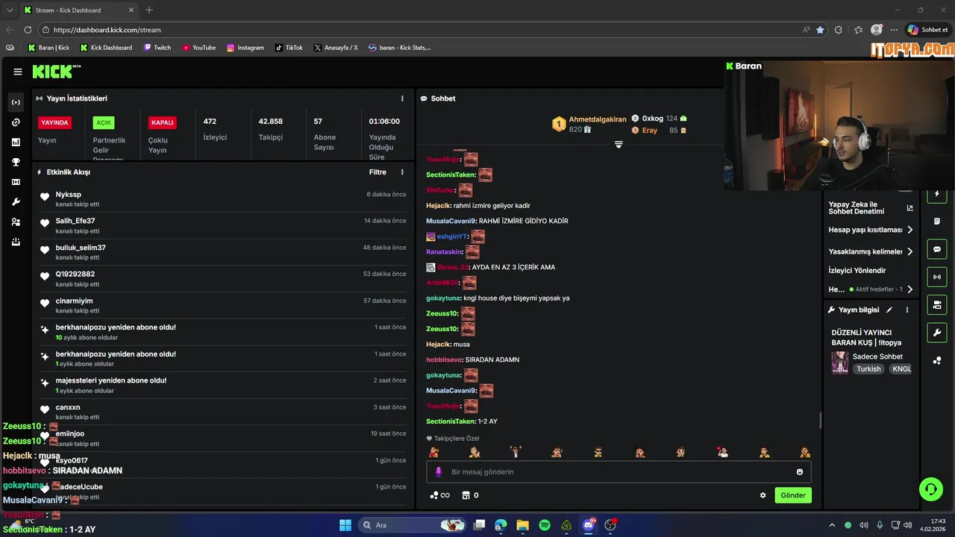
Task: Open the bar-chart analytics icon in left sidebar
Action: [16, 142]
